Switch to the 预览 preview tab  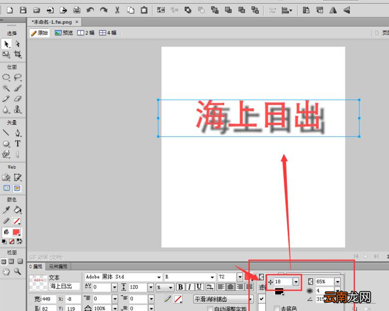point(64,33)
